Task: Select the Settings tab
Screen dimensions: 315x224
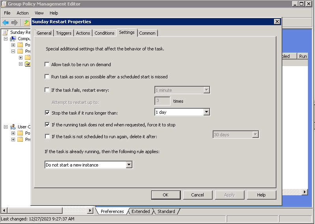Action: (126, 32)
